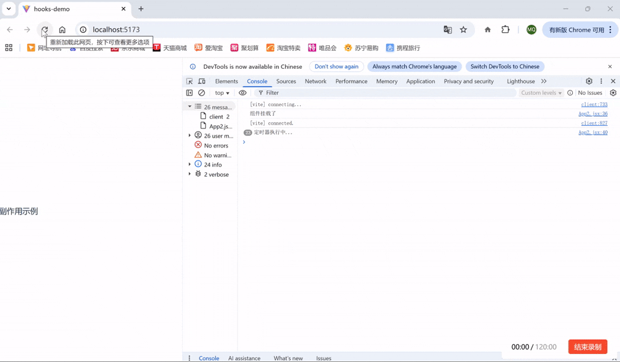Open console settings gear beside No Issues

pos(613,92)
